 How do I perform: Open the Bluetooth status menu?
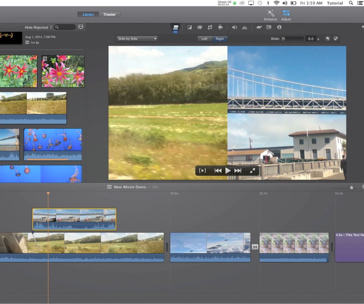(x=268, y=3)
